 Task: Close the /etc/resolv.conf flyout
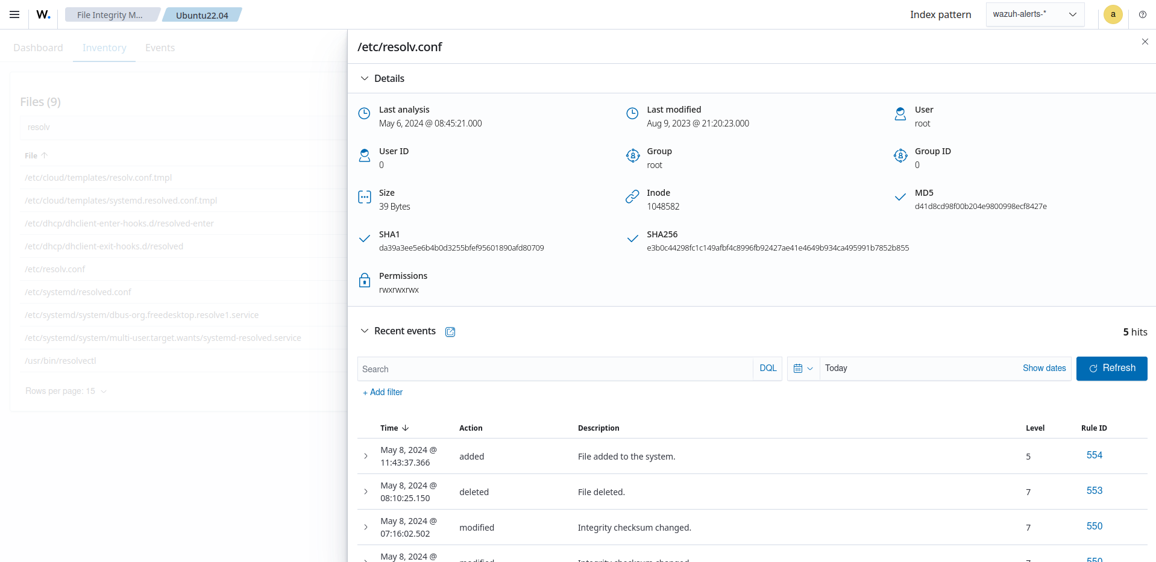[1145, 42]
